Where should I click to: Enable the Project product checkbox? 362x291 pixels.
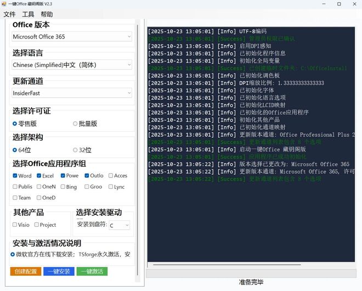(37, 225)
